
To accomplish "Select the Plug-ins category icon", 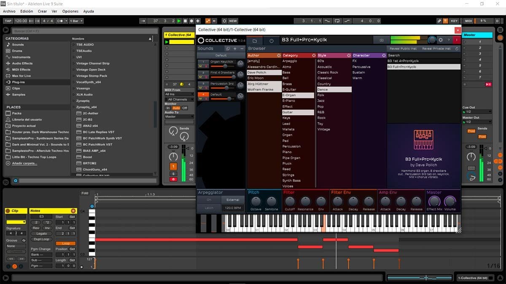I will coord(8,82).
